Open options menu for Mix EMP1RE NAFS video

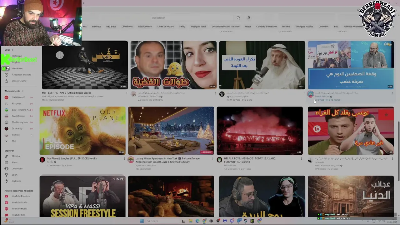[127, 93]
